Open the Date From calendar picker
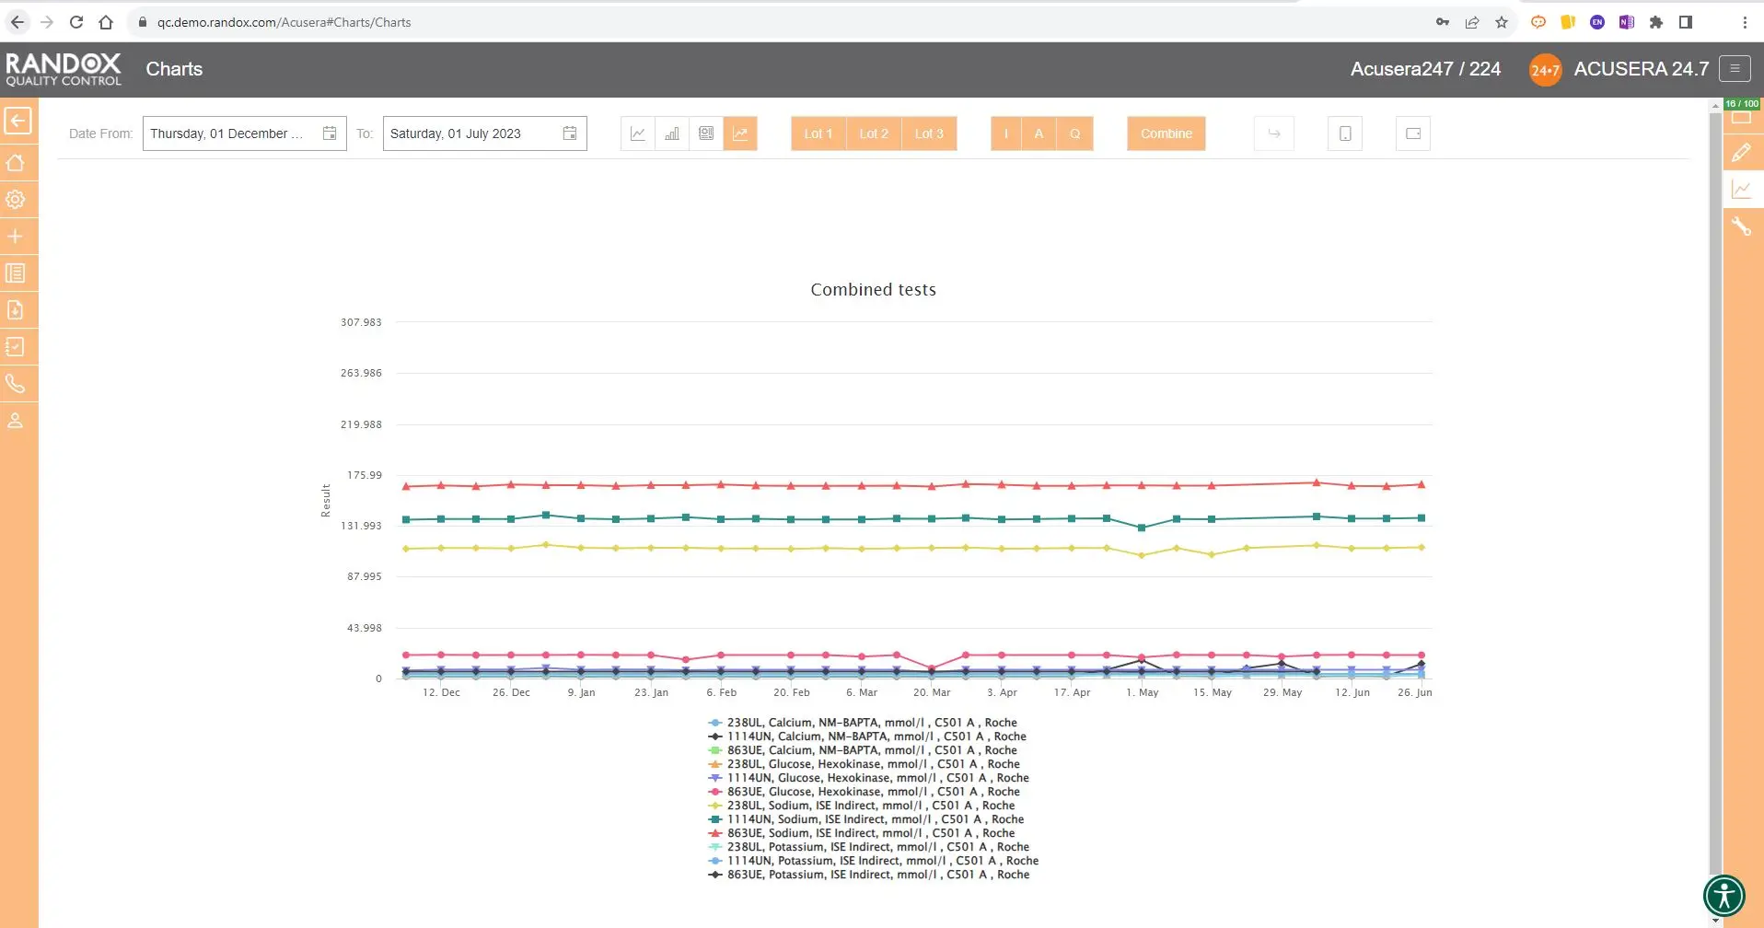The height and width of the screenshot is (928, 1764). point(330,133)
